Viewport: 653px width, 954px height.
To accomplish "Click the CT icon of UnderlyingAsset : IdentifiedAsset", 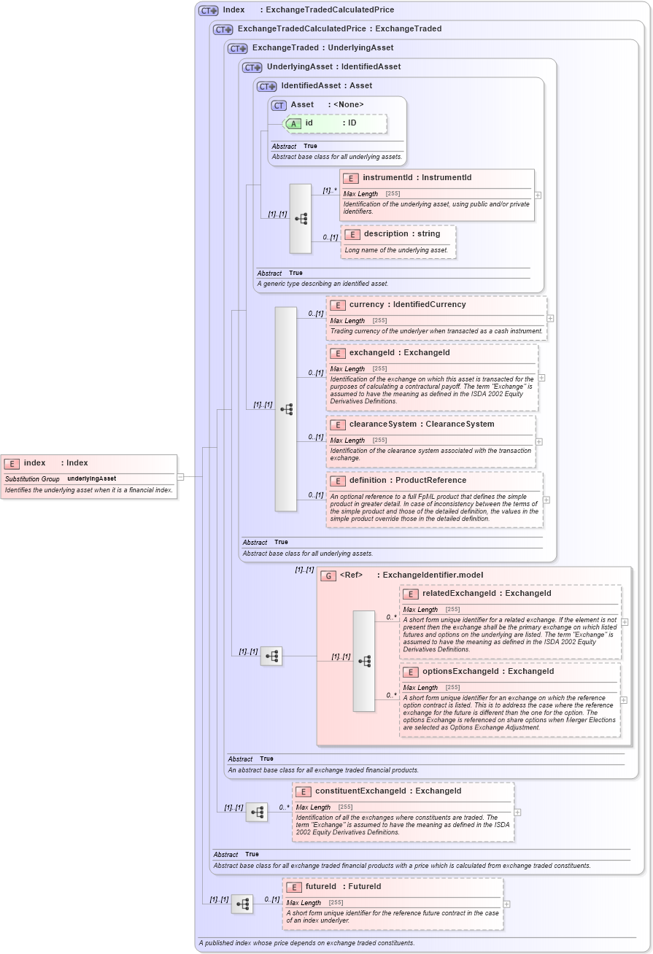I will click(x=252, y=67).
